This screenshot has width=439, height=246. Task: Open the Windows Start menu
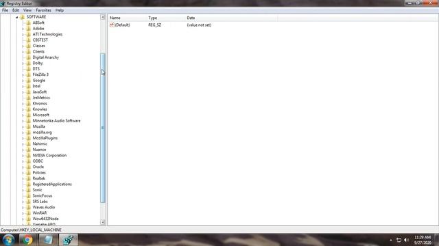9,240
